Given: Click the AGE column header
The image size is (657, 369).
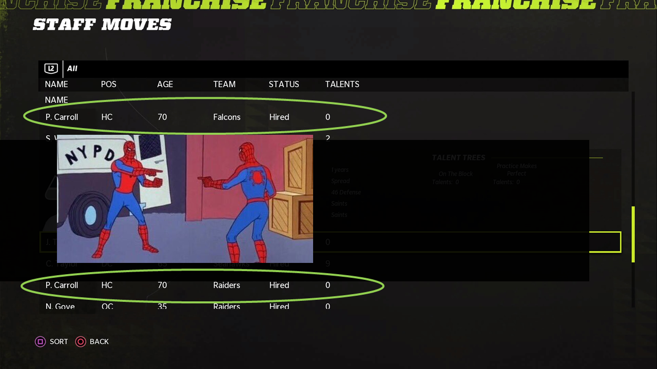Looking at the screenshot, I should 165,84.
